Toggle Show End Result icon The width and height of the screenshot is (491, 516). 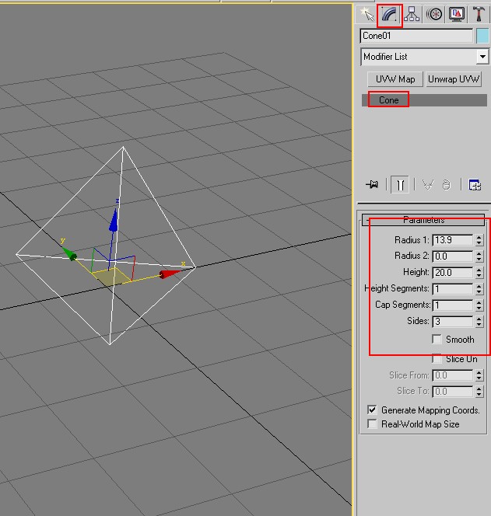[400, 185]
